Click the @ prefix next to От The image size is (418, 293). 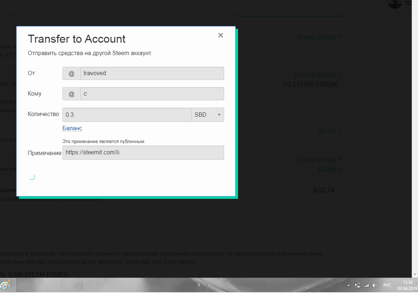(72, 73)
